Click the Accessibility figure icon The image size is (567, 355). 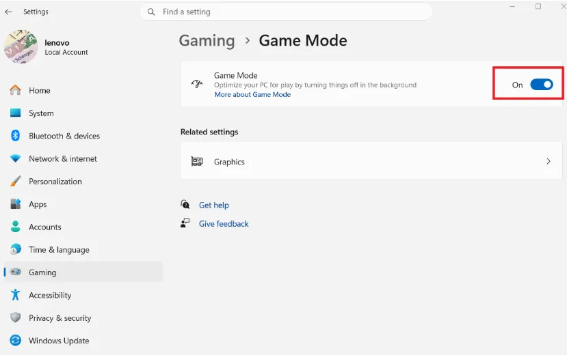pos(15,295)
